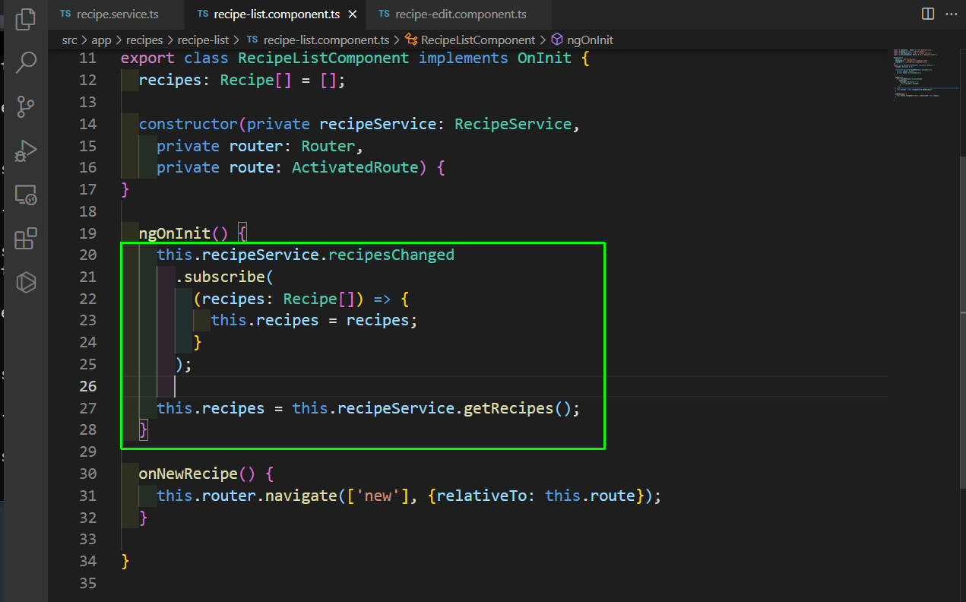Open the Explorer view in the activity bar

click(x=26, y=18)
